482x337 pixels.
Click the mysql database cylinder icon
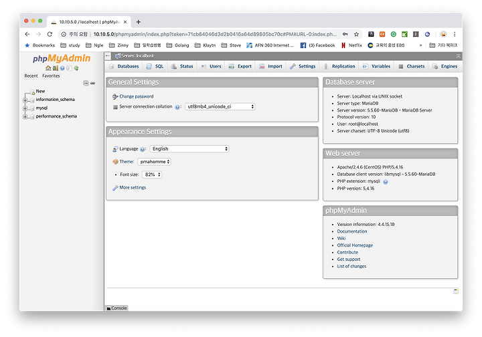pyautogui.click(x=32, y=108)
